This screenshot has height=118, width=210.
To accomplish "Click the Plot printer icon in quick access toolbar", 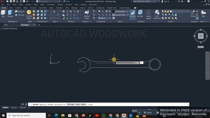I will pos(24,1).
